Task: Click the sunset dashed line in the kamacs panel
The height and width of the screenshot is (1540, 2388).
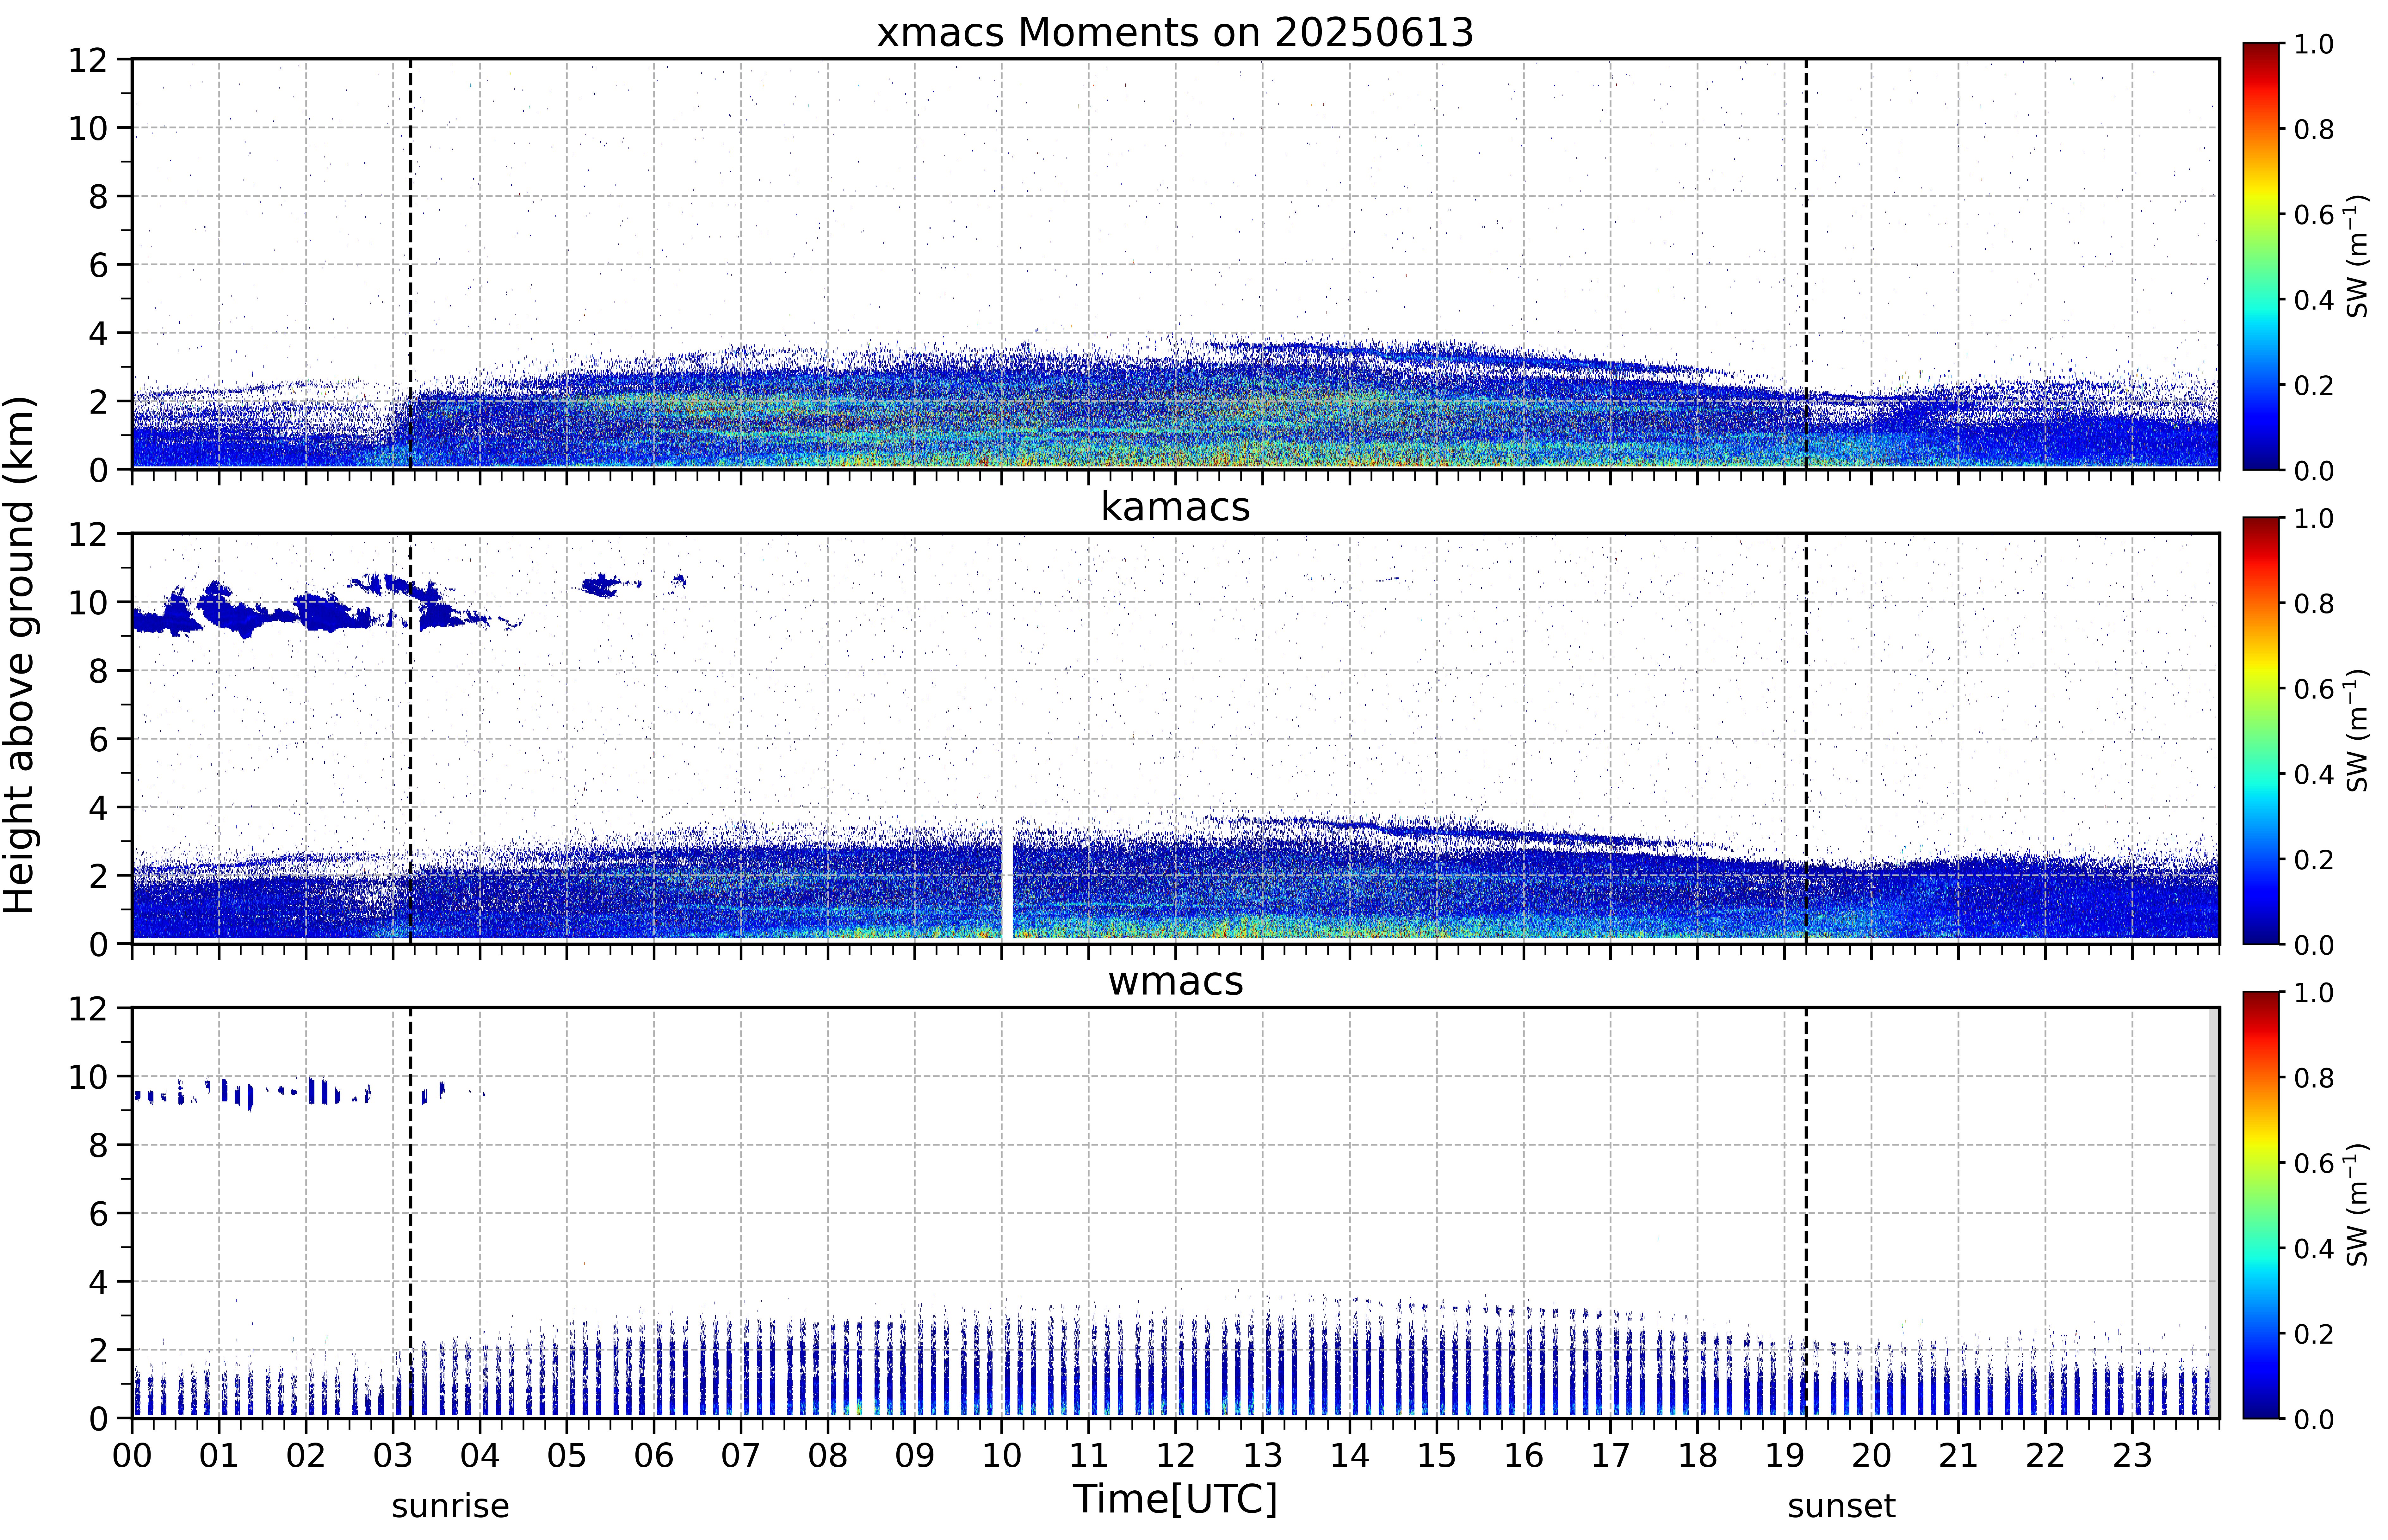Action: tap(1806, 738)
